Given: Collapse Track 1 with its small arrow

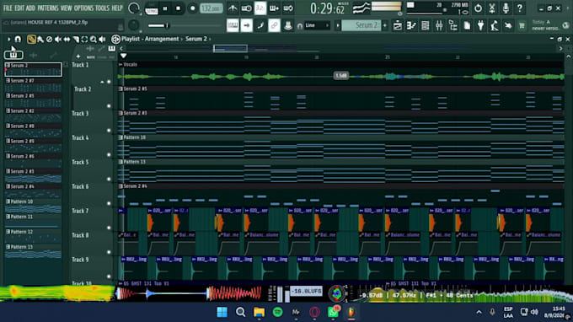Looking at the screenshot, I should (102, 82).
